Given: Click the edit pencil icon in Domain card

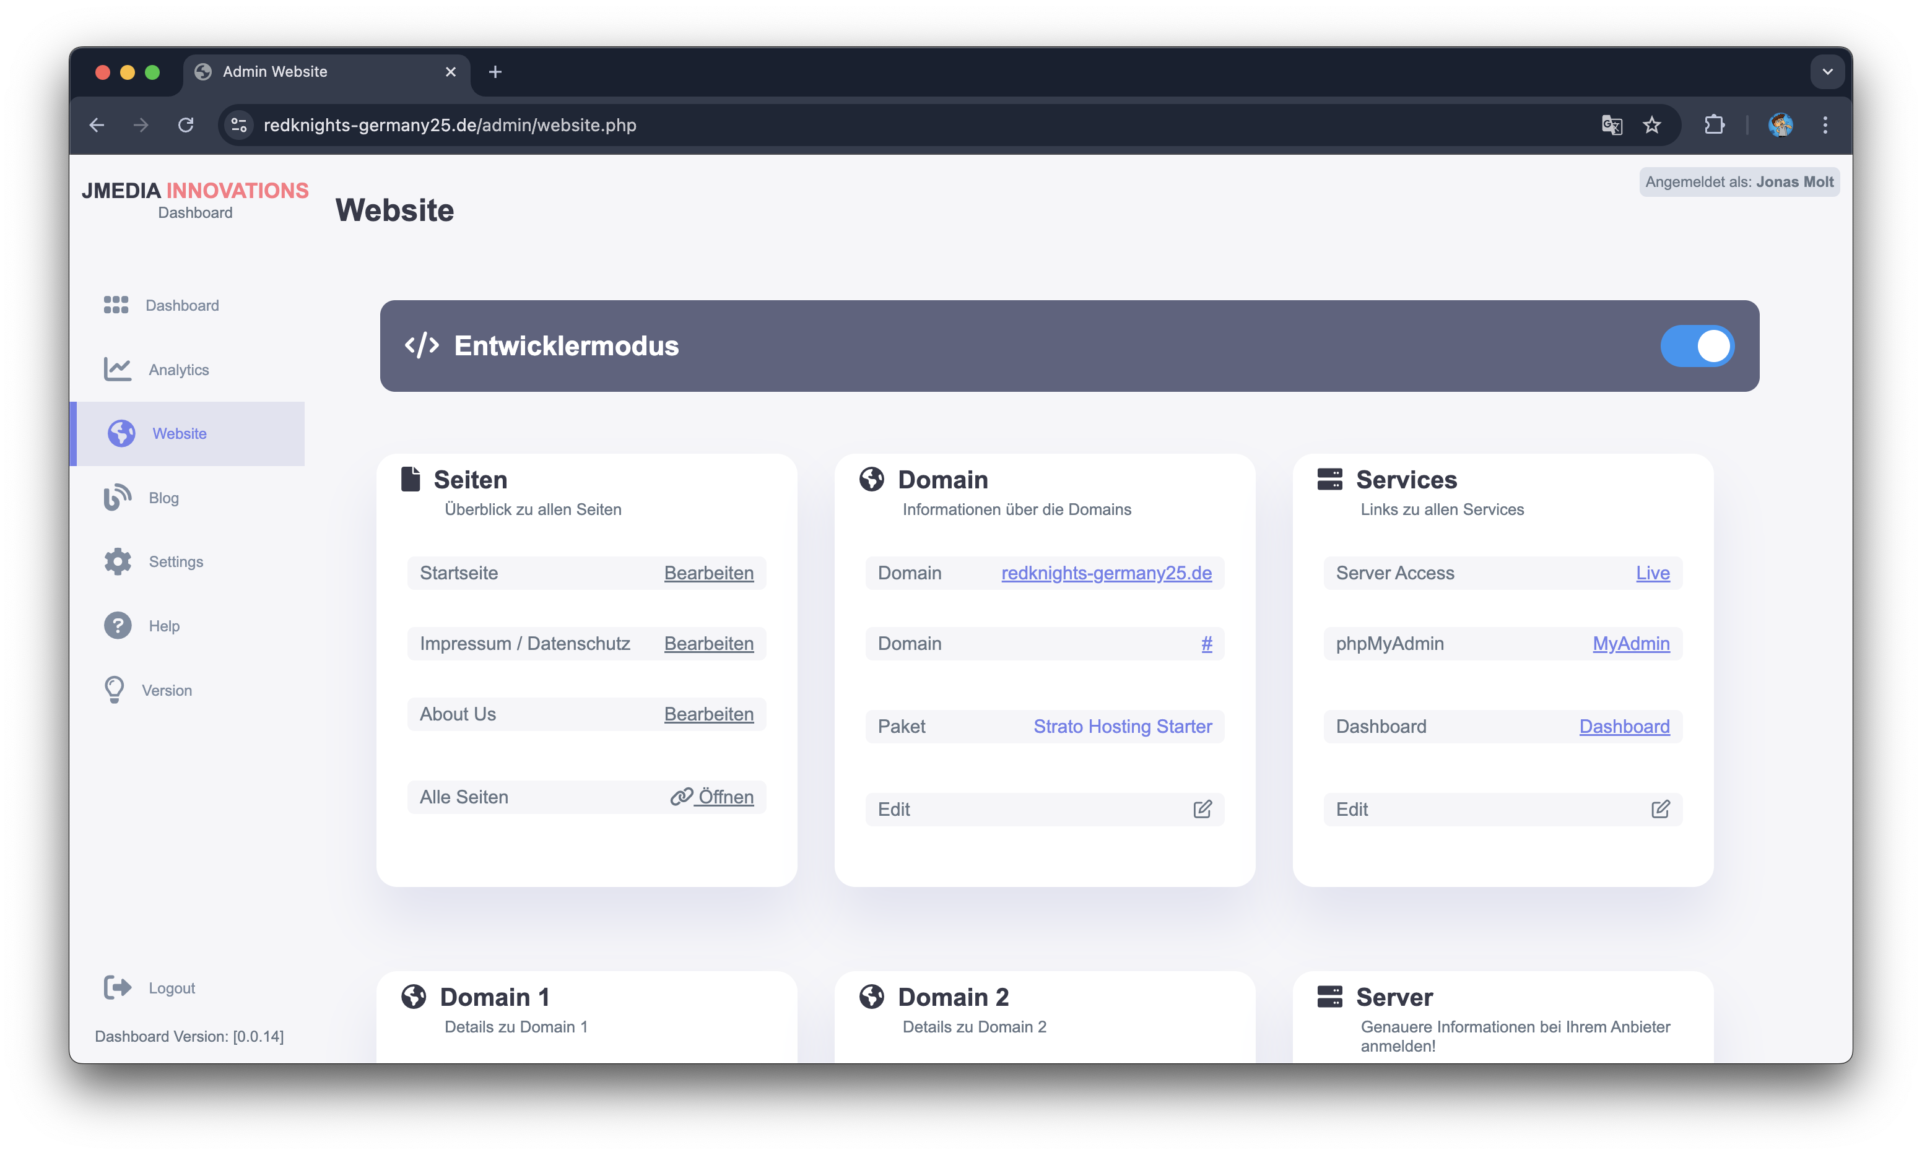Looking at the screenshot, I should click(x=1202, y=810).
